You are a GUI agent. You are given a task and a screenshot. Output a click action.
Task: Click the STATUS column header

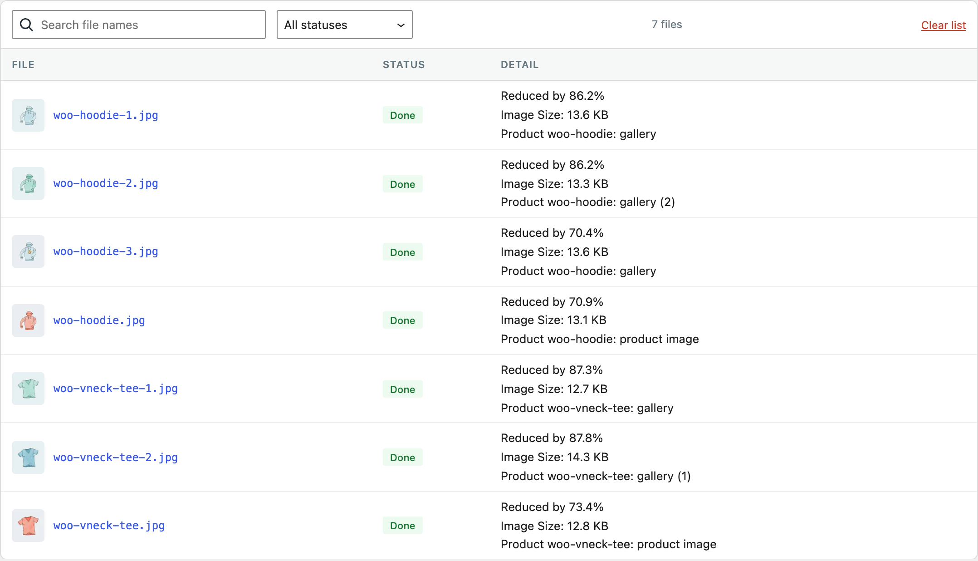point(404,64)
